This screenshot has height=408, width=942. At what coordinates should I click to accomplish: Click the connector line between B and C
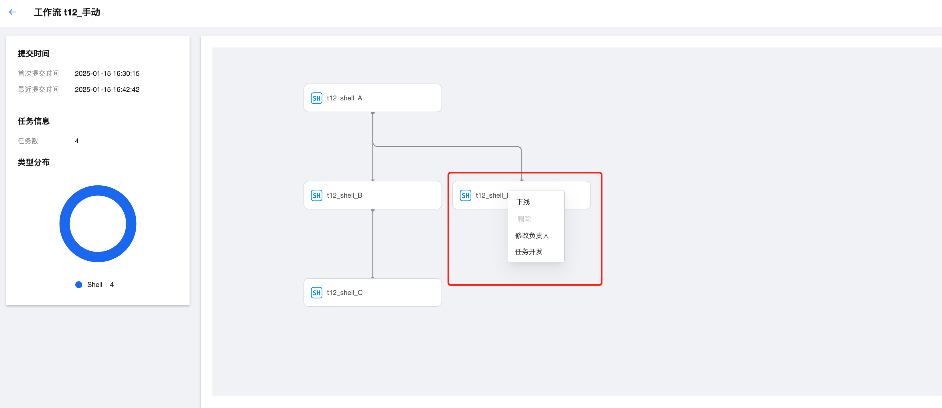[x=373, y=244]
